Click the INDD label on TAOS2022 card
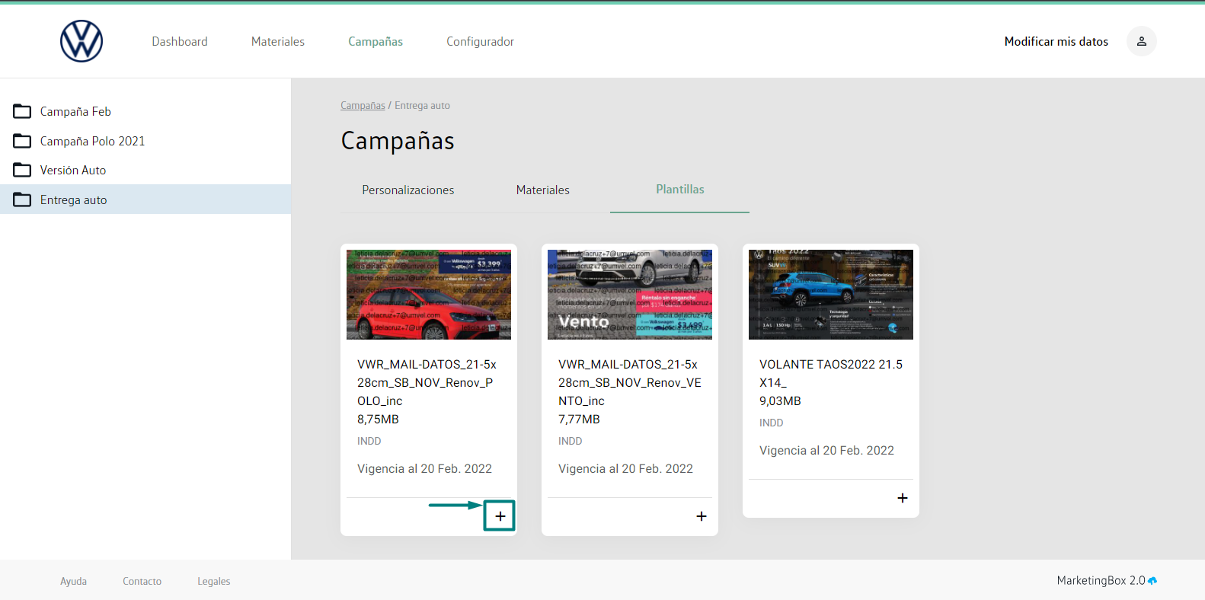The image size is (1205, 600). pos(771,423)
